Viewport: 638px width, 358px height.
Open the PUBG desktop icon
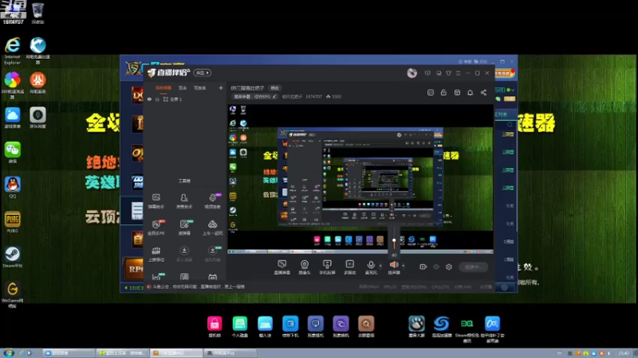[x=12, y=222]
